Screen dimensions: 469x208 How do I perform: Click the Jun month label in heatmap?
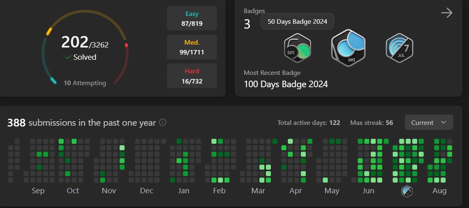tap(368, 191)
